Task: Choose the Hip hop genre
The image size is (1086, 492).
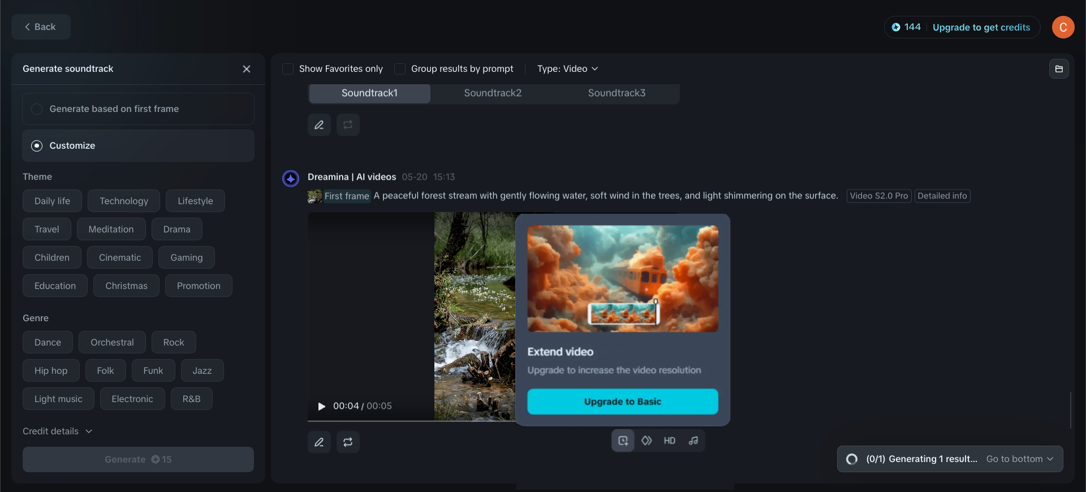Action: tap(51, 370)
